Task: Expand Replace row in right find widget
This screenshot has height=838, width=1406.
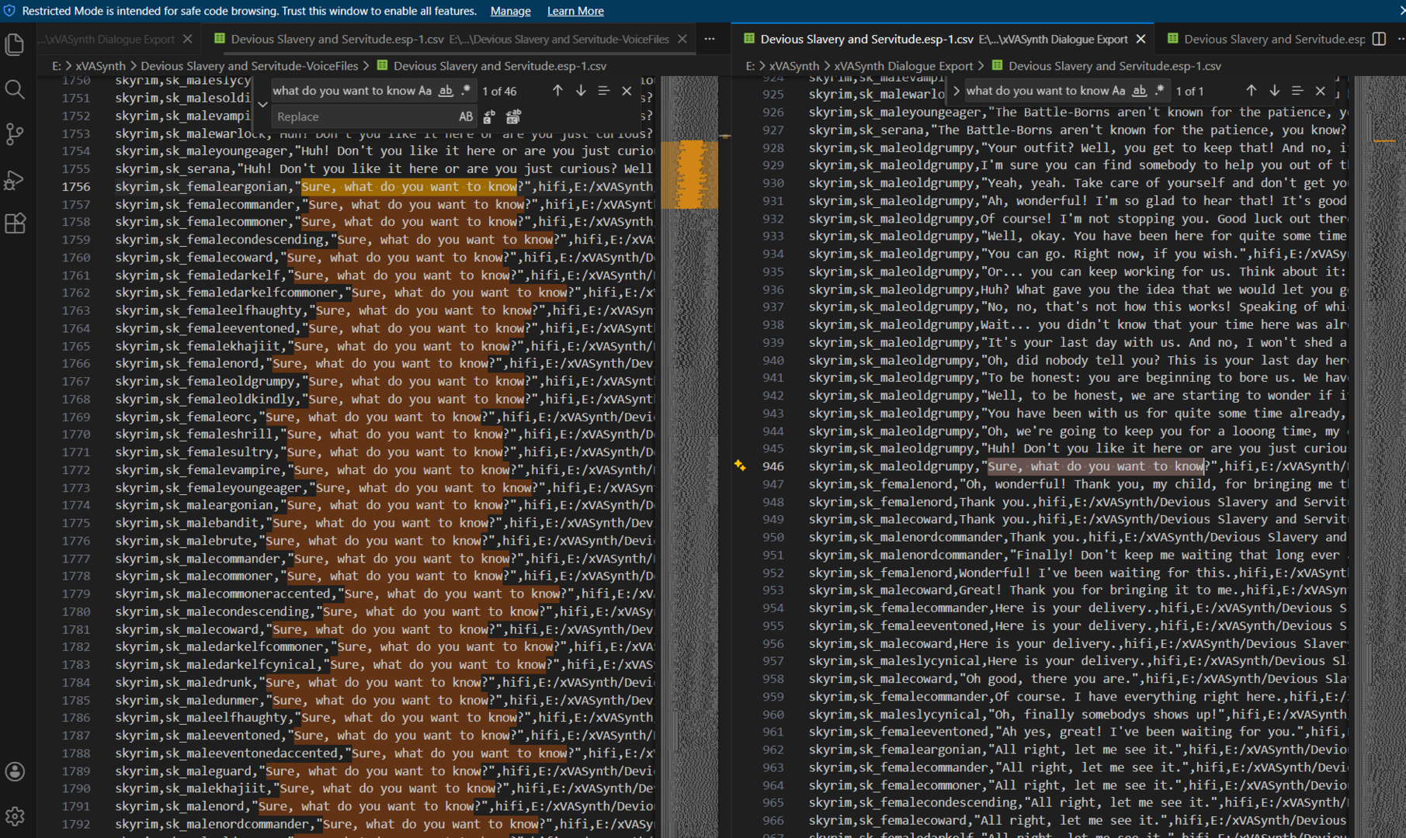Action: coord(956,91)
